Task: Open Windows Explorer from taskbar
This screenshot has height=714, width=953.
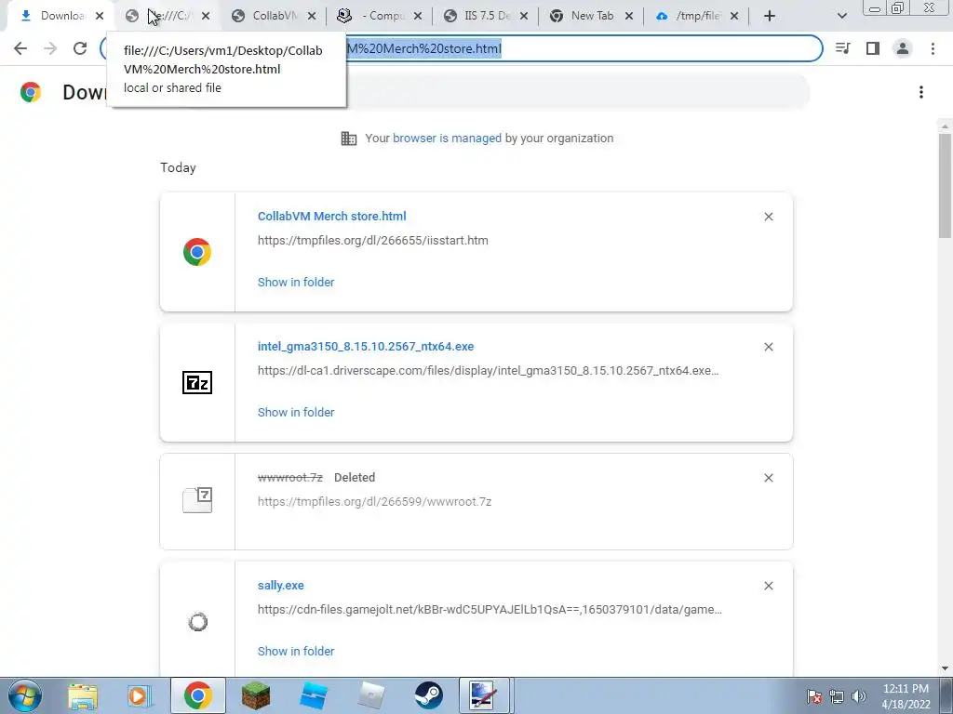Action: tap(83, 695)
